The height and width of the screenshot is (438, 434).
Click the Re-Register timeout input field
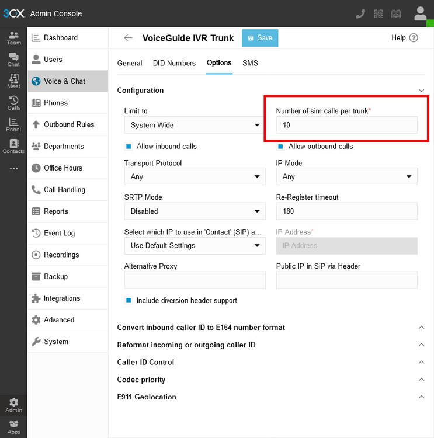(x=346, y=211)
